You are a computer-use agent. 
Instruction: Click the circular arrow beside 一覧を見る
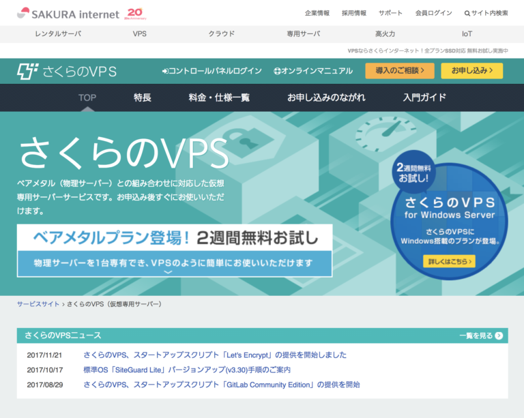[x=499, y=335]
